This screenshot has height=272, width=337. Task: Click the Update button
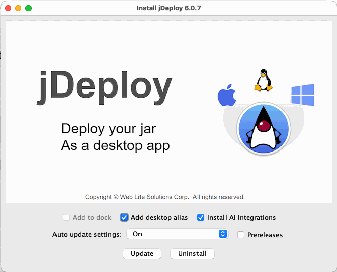click(x=142, y=254)
